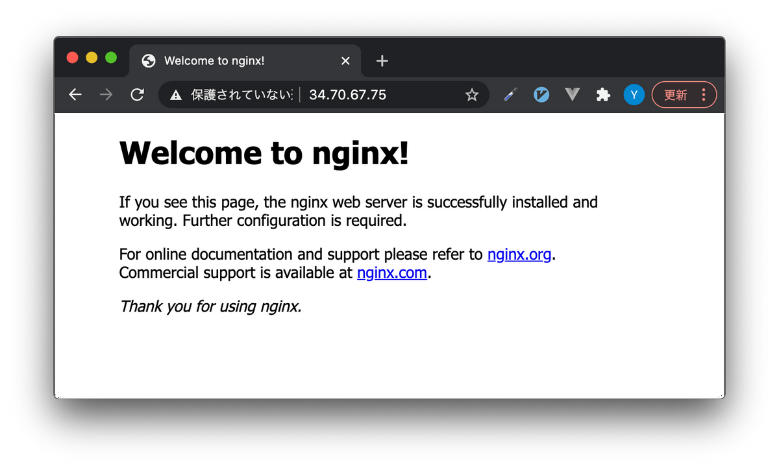
Task: Open the Extensions puzzle piece menu
Action: [x=603, y=95]
